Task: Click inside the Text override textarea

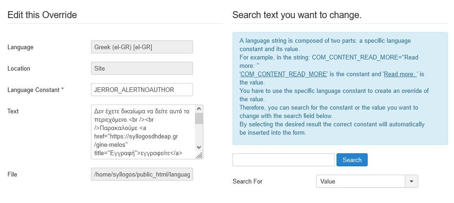Action: [x=142, y=132]
